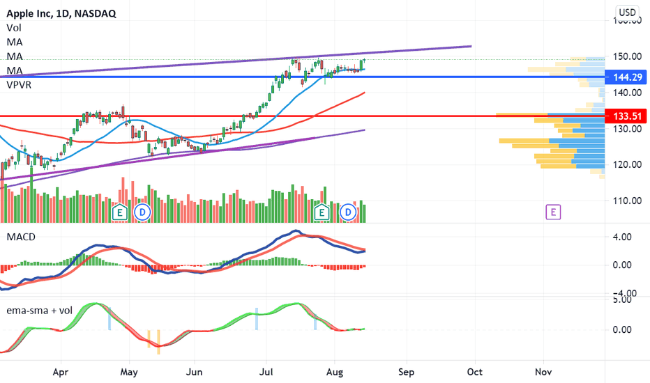Click the VPVR indicator label
The height and width of the screenshot is (383, 650).
[x=19, y=85]
